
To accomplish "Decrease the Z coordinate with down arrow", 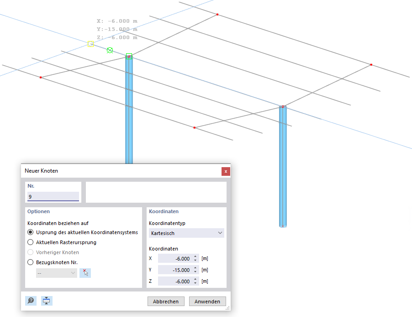I will click(x=195, y=283).
